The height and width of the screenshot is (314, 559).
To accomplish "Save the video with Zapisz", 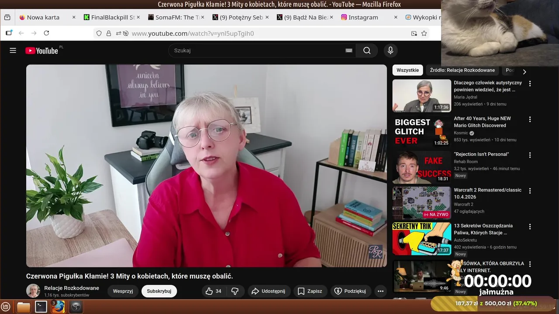I will coord(310,291).
